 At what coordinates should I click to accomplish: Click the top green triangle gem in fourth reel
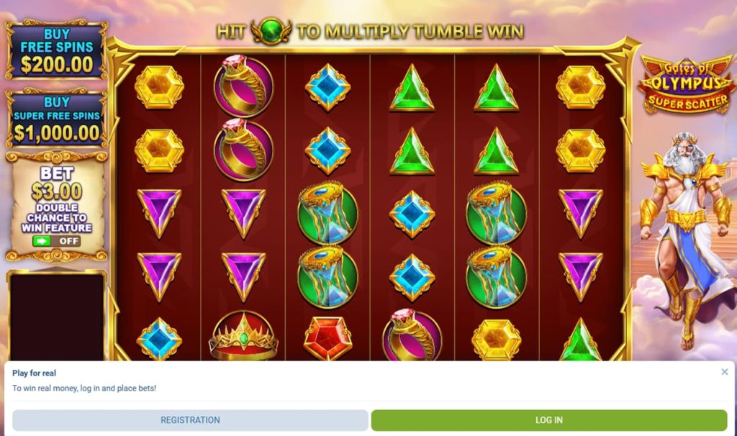[x=412, y=88]
